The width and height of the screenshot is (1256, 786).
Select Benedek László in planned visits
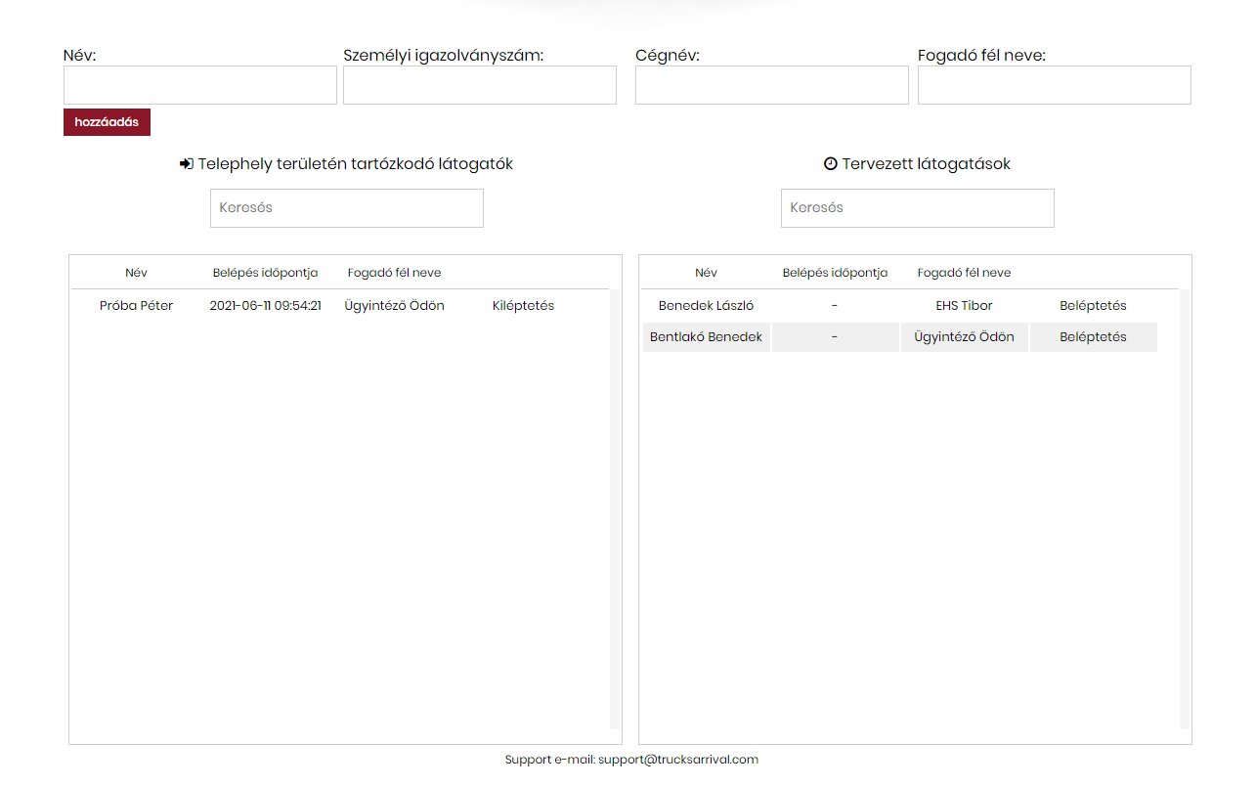point(706,306)
